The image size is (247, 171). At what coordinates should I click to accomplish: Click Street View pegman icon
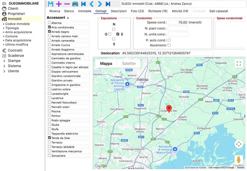point(238,160)
